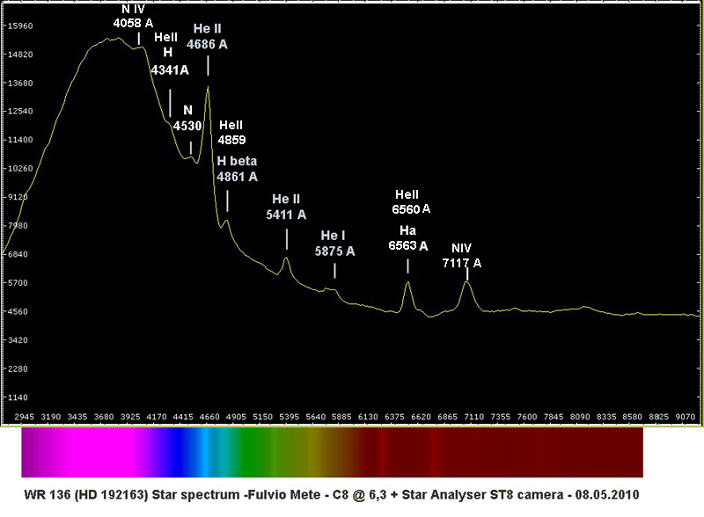Click the 6130 wavelength tick label
704x517 pixels.
(x=368, y=417)
